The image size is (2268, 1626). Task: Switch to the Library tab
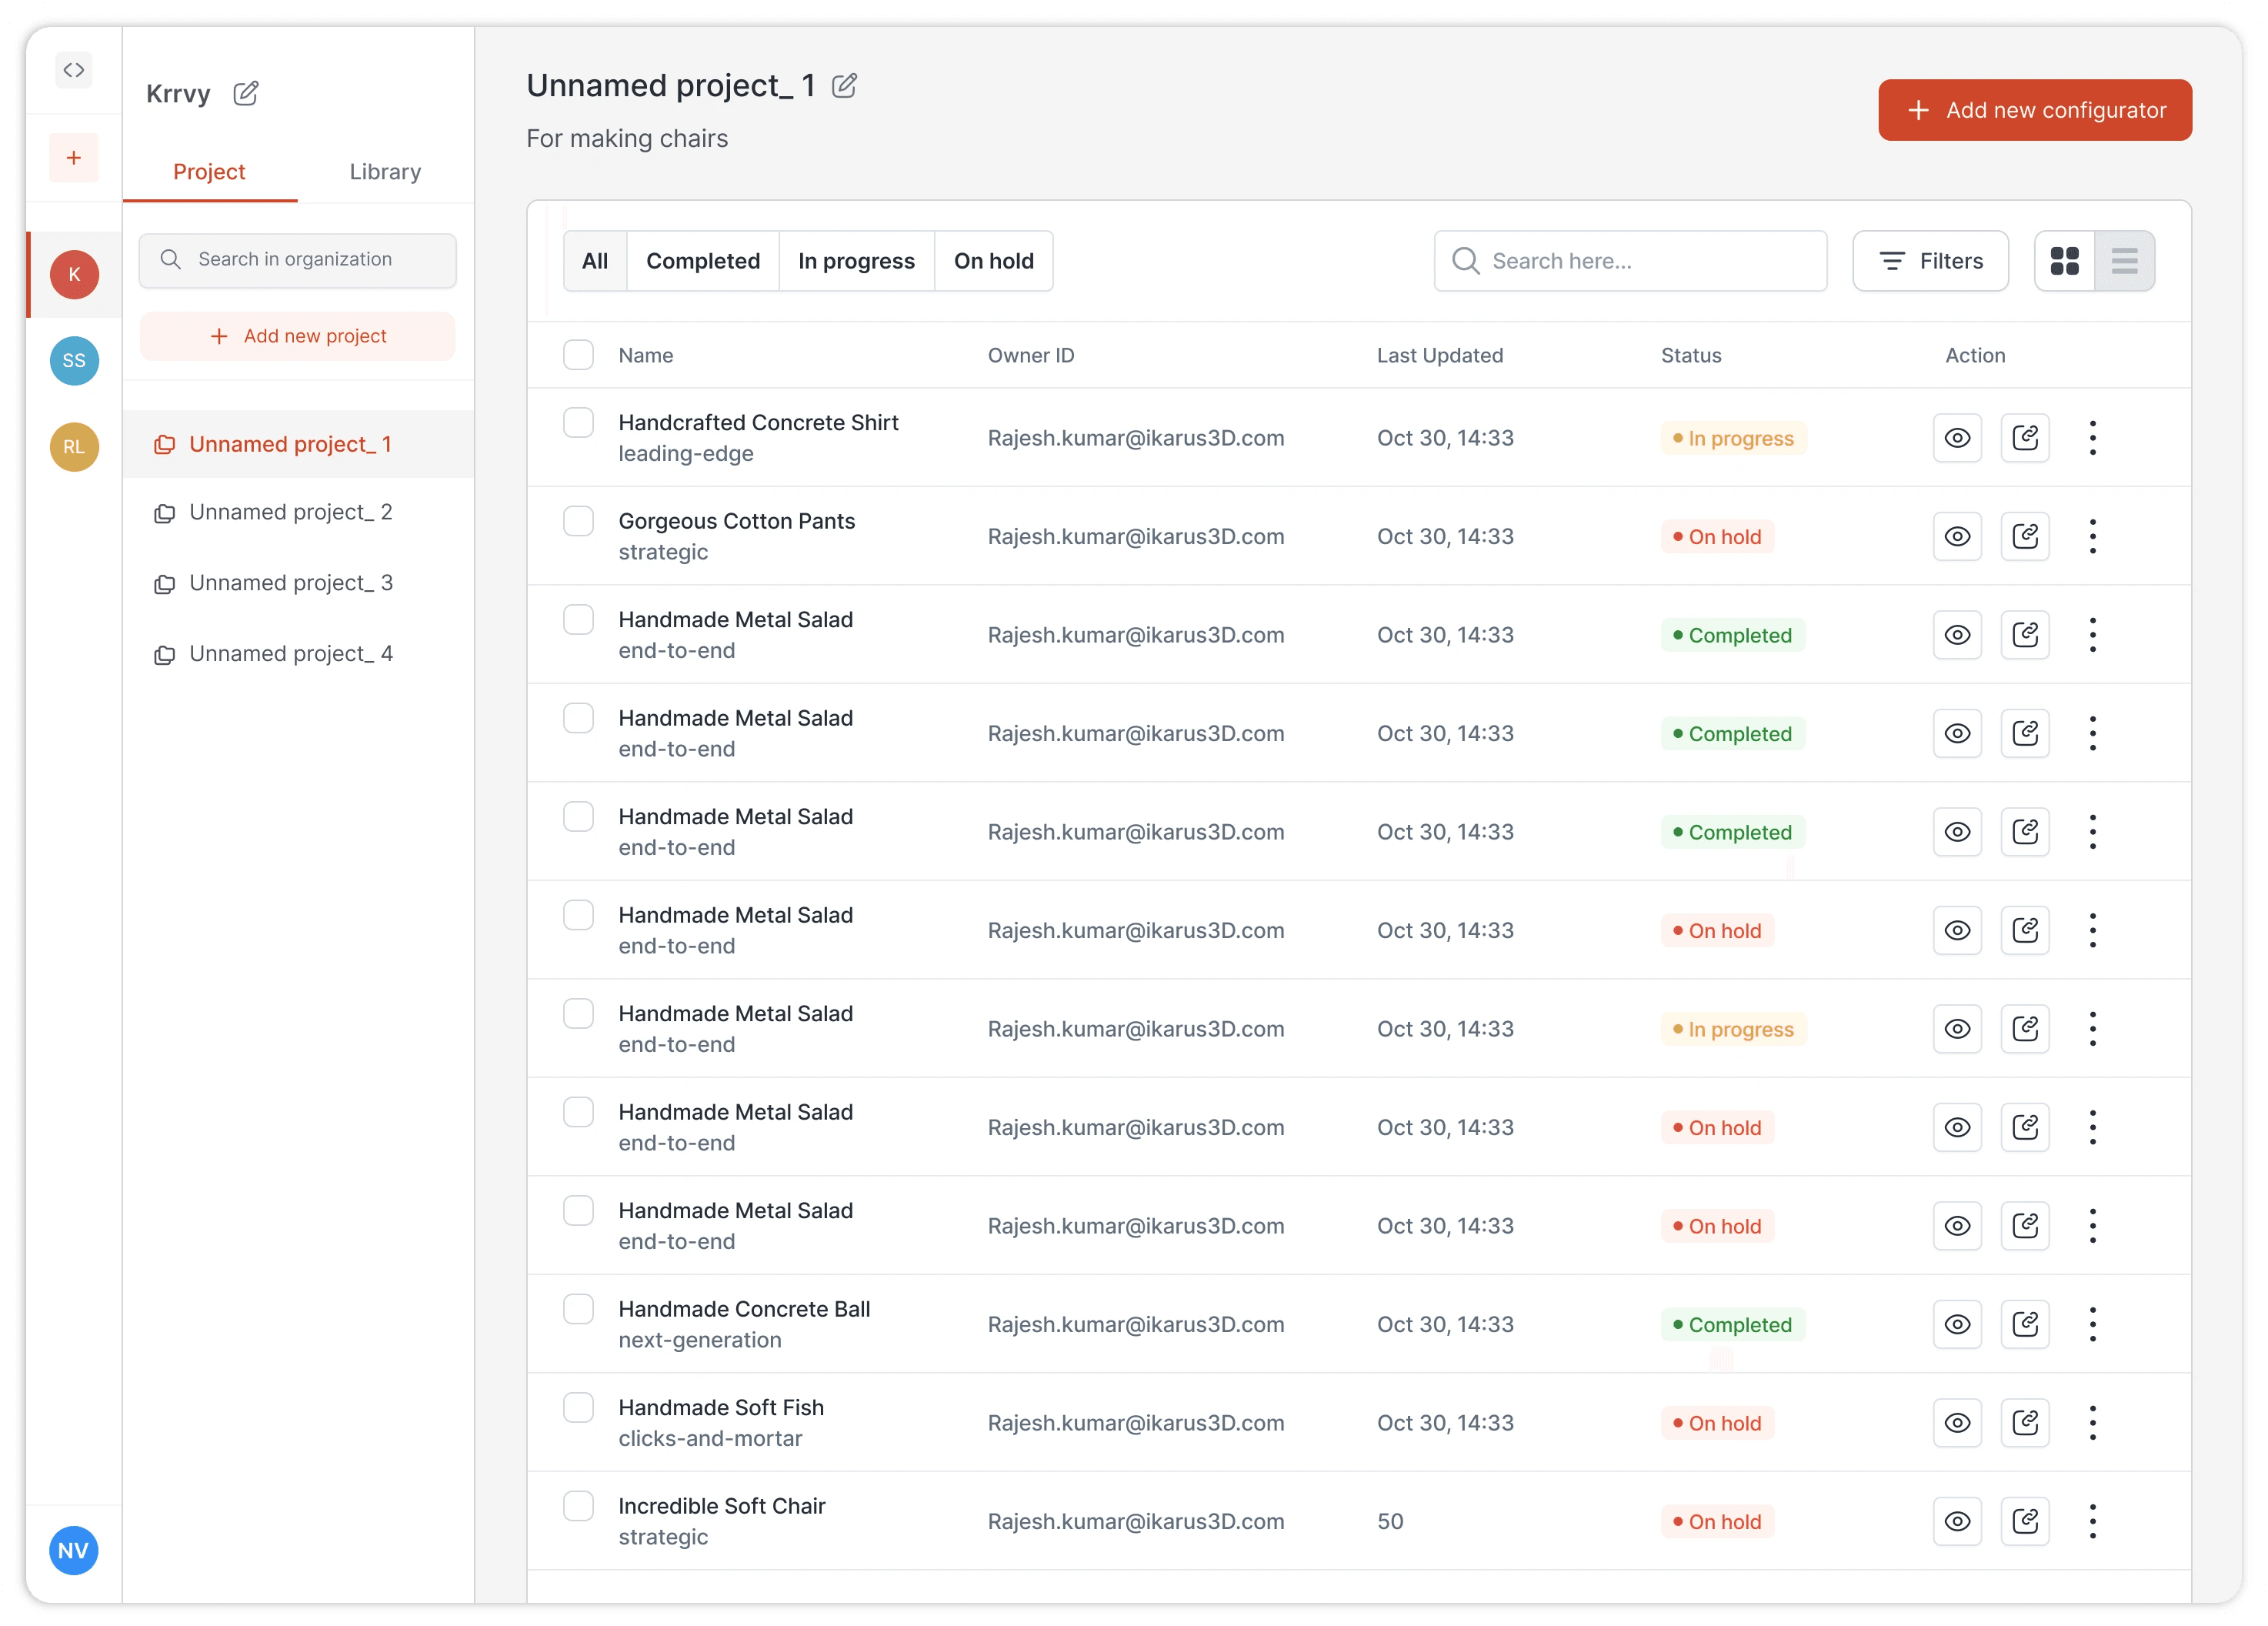[x=385, y=172]
